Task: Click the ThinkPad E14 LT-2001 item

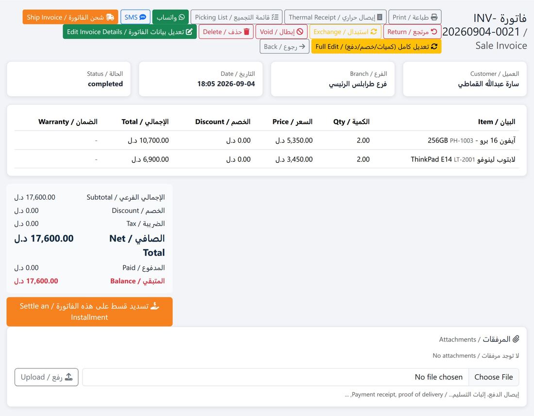Action: click(x=463, y=159)
